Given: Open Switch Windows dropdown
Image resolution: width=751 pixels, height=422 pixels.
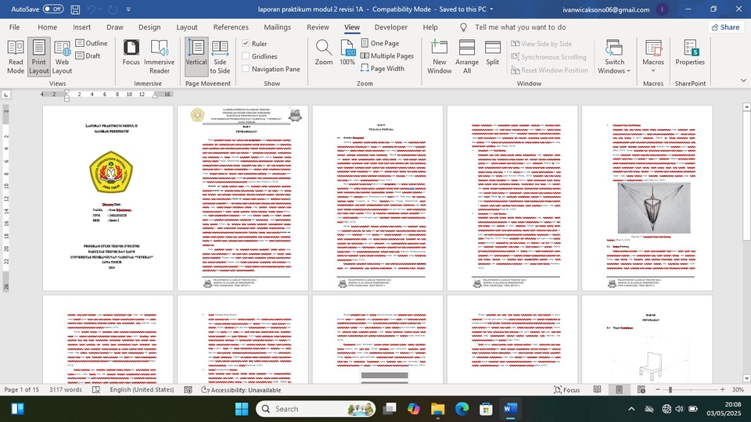Looking at the screenshot, I should pyautogui.click(x=614, y=57).
